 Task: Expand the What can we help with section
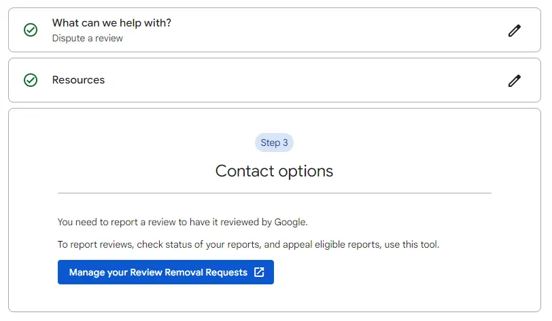[111, 23]
